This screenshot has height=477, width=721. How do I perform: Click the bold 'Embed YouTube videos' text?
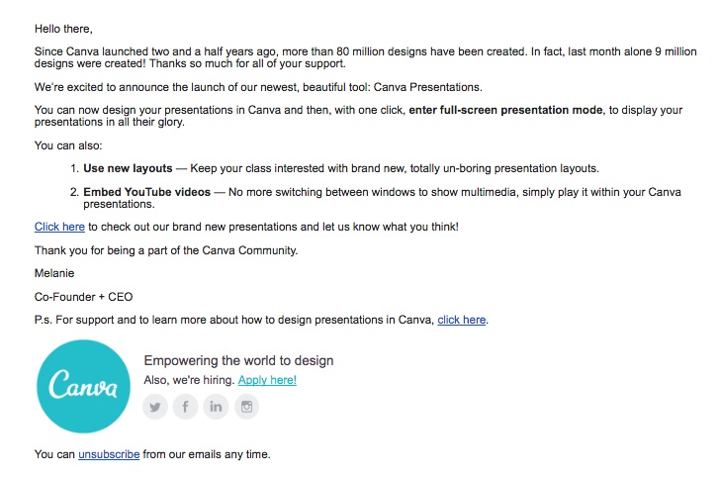(146, 192)
